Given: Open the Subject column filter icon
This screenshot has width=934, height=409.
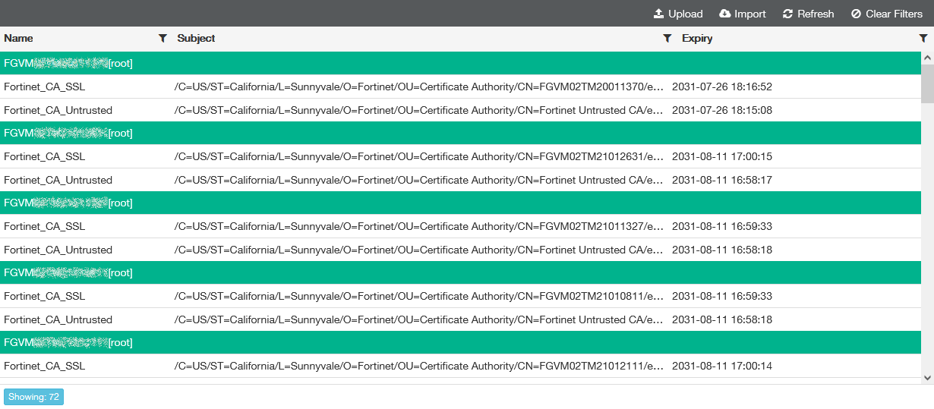Looking at the screenshot, I should [667, 38].
